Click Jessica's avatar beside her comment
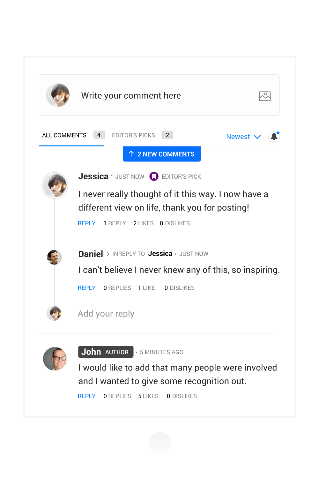Image resolution: width=319 pixels, height=478 pixels. 55,185
